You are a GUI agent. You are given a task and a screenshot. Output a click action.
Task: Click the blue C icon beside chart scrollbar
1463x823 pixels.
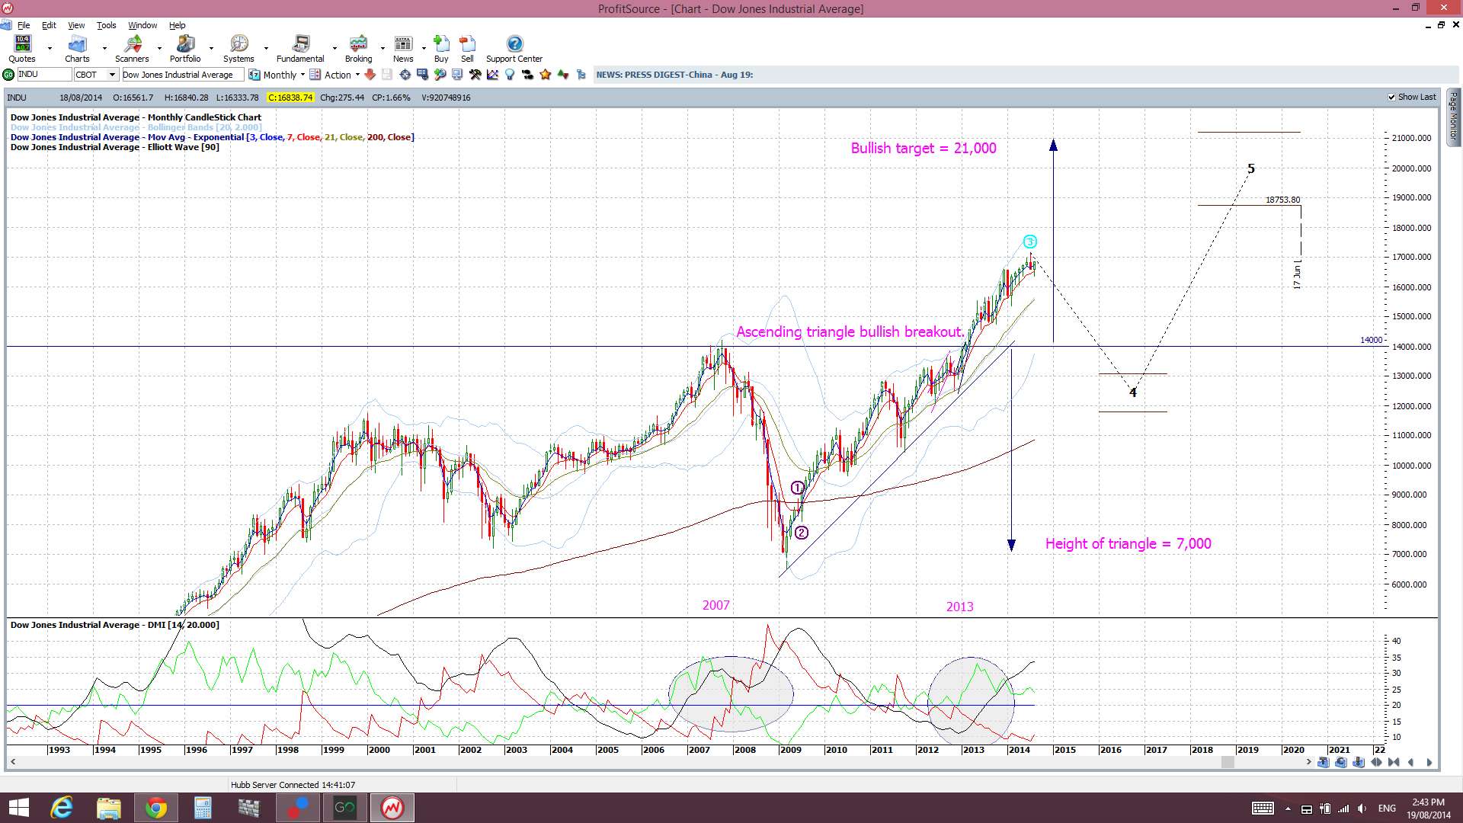[1341, 762]
